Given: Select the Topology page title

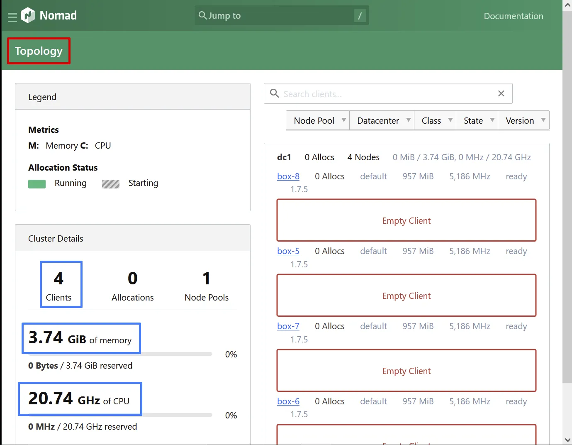Looking at the screenshot, I should point(39,51).
